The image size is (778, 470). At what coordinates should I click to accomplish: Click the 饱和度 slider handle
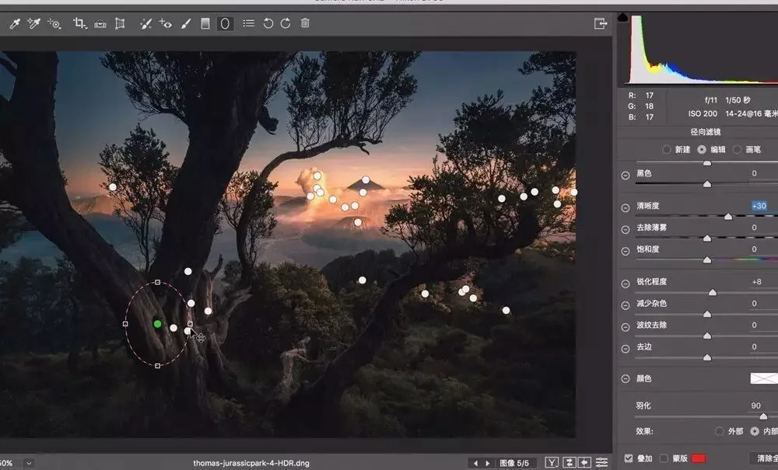[707, 259]
